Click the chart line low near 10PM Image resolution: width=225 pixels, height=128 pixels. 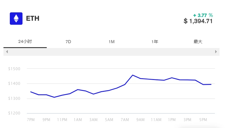(54, 97)
